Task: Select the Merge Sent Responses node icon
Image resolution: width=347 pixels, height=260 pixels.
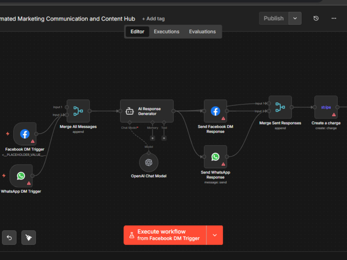Action: point(280,107)
